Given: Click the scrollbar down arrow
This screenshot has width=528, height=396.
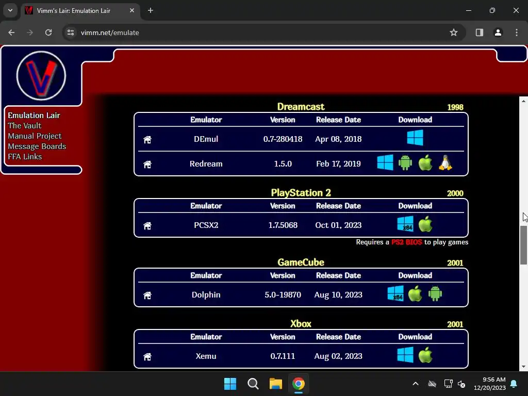Looking at the screenshot, I should pyautogui.click(x=523, y=367).
